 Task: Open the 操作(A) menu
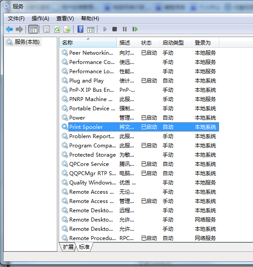pyautogui.click(x=41, y=19)
